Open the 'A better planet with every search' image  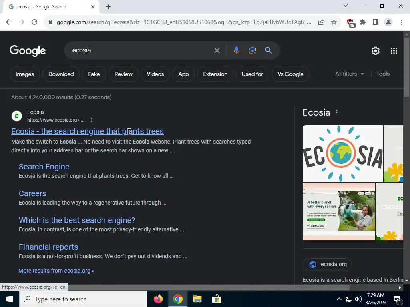339,212
